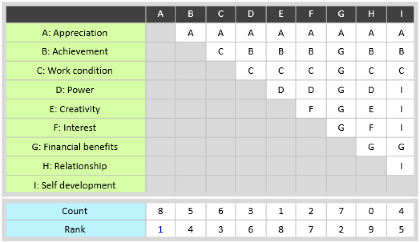
Task: Click the Count cell showing 0
Action: [x=371, y=211]
